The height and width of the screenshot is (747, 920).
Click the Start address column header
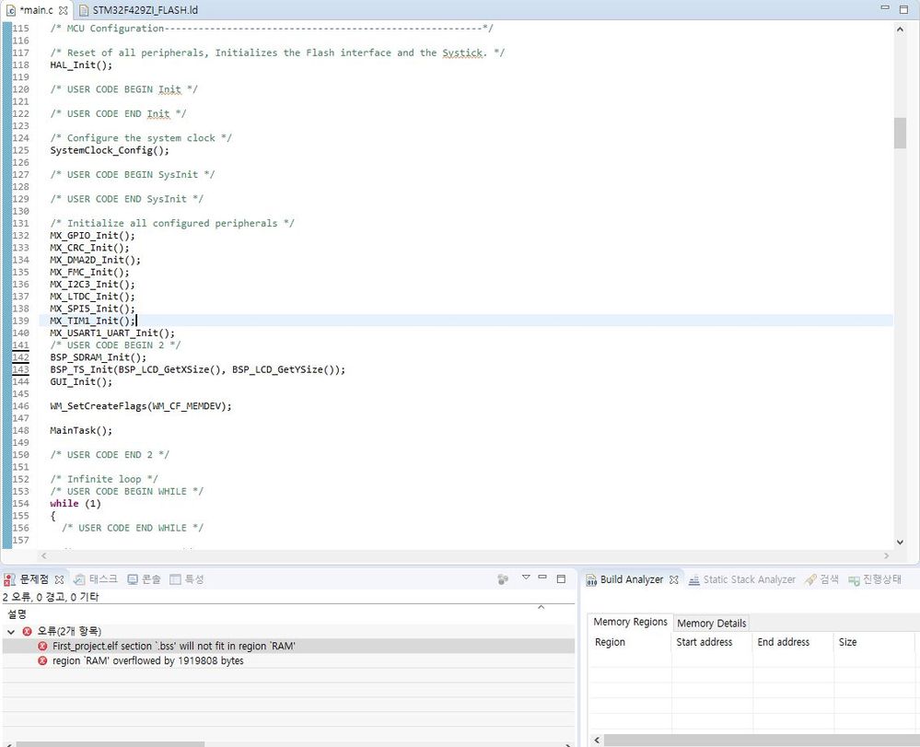pyautogui.click(x=711, y=642)
